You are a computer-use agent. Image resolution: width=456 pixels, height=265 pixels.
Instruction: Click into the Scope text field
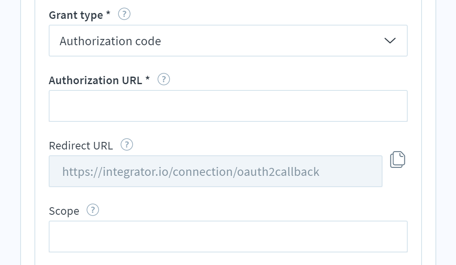228,237
